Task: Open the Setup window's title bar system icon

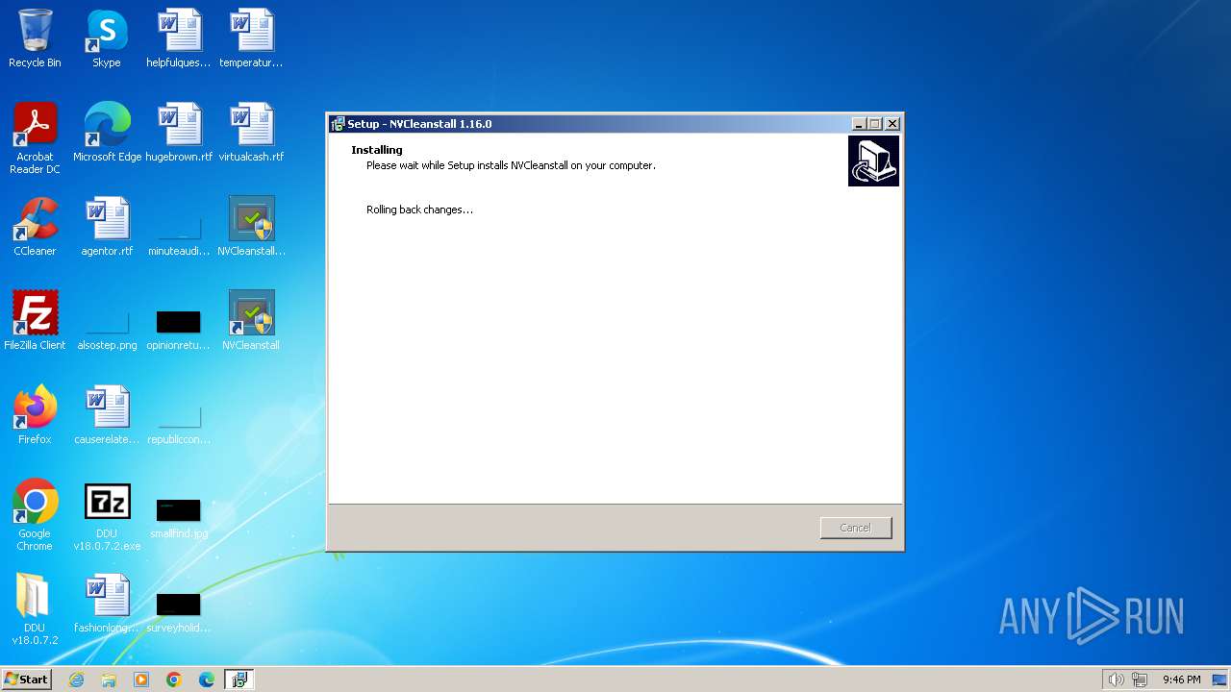Action: [x=338, y=124]
